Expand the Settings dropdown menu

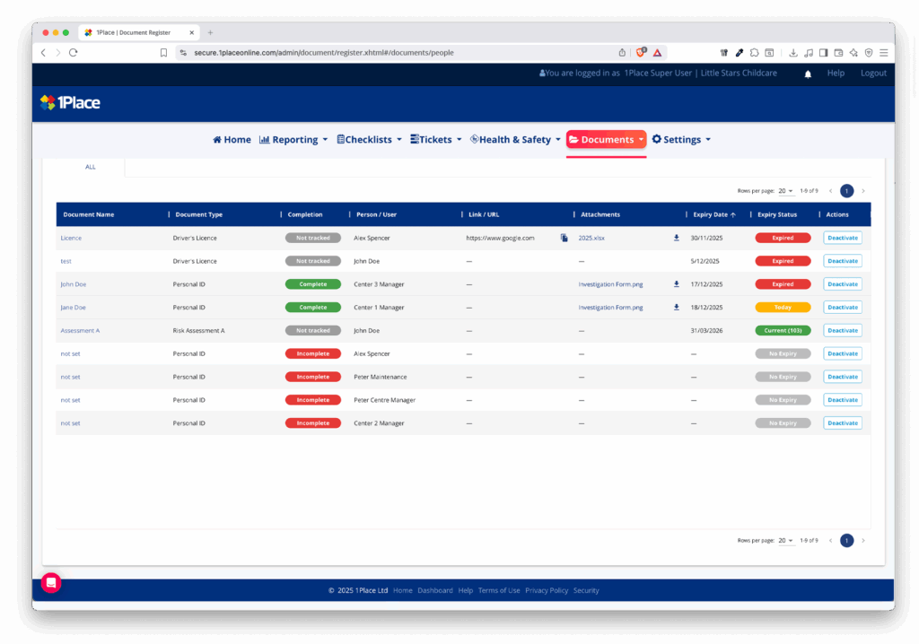(x=681, y=140)
